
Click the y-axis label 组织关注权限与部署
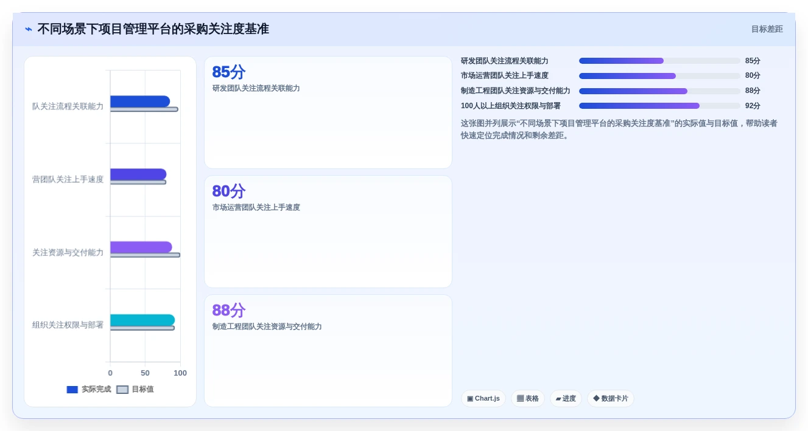pos(68,325)
